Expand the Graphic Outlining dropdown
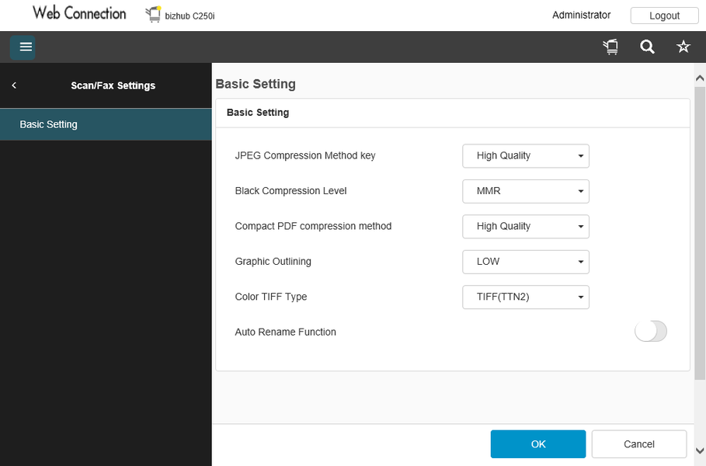 pos(526,262)
